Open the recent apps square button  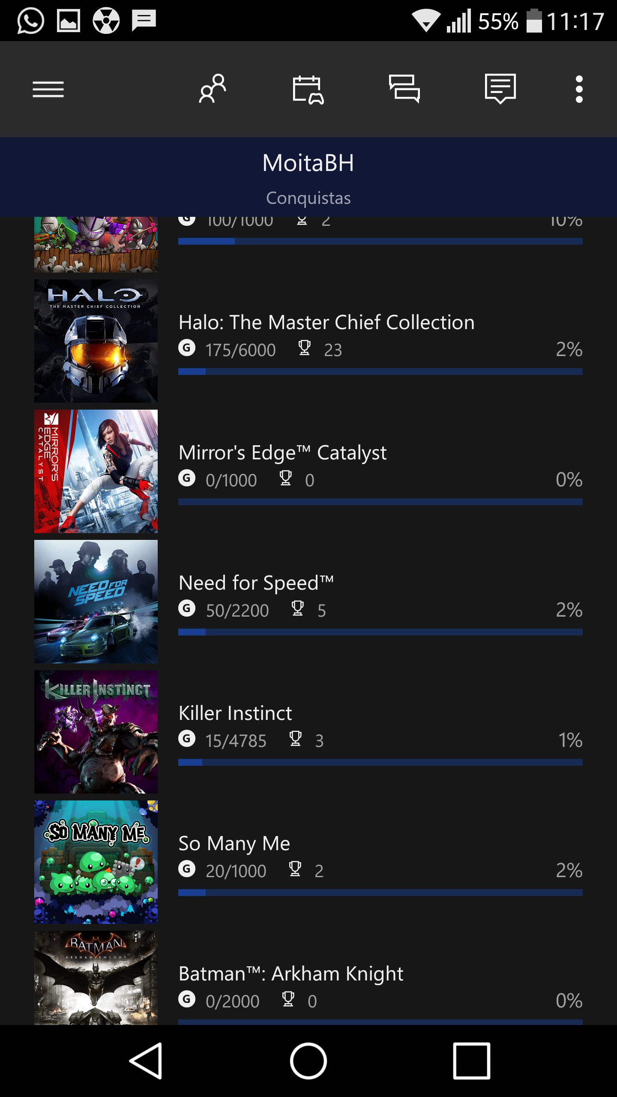pyautogui.click(x=471, y=1061)
